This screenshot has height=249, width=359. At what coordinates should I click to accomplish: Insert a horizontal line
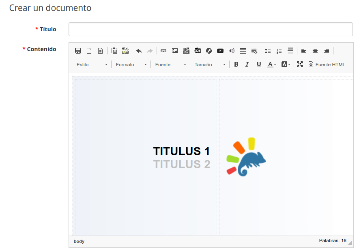pos(290,51)
